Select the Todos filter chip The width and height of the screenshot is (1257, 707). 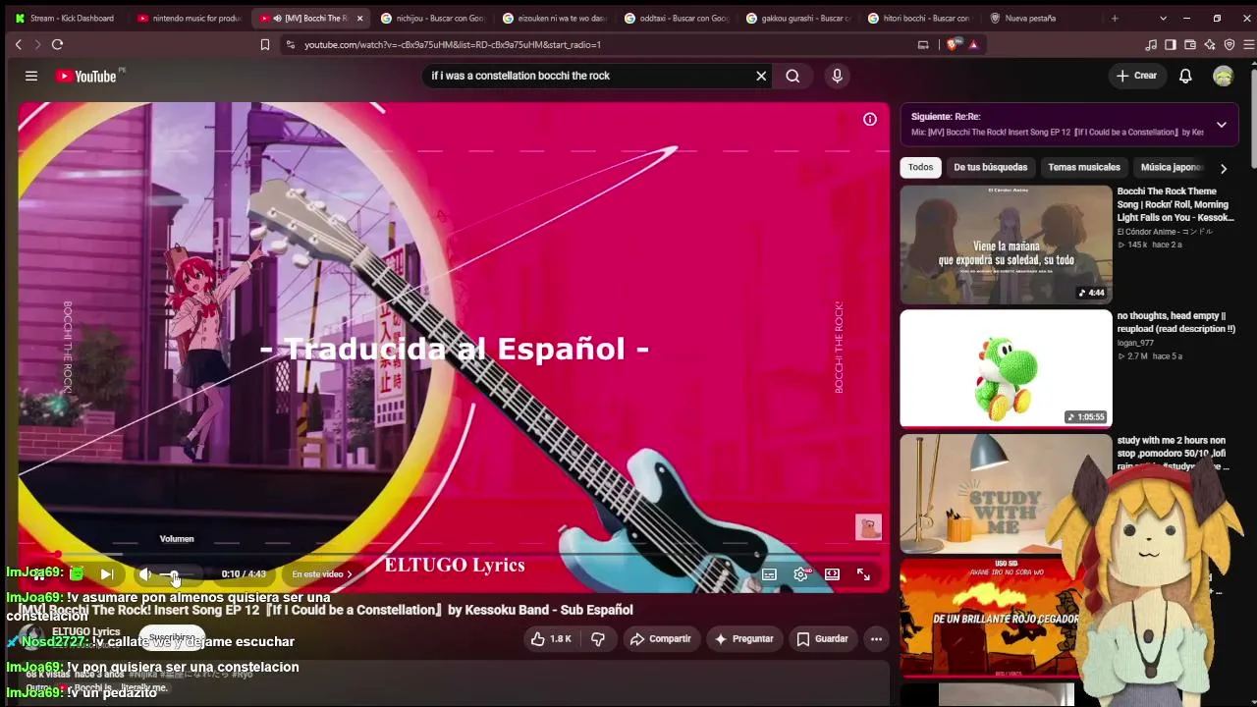click(x=920, y=167)
